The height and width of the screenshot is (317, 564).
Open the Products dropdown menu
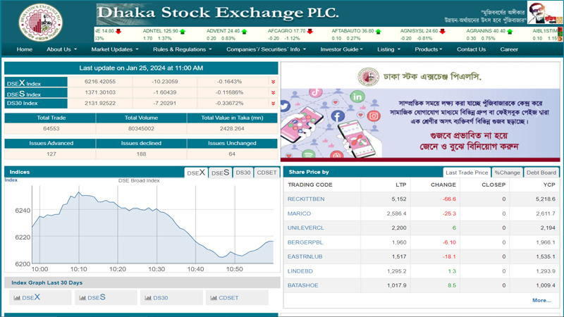point(429,49)
